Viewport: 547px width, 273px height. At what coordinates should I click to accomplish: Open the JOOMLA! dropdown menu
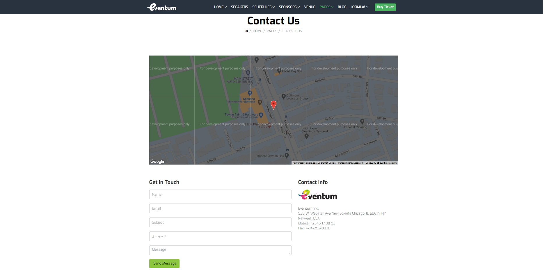pyautogui.click(x=359, y=7)
